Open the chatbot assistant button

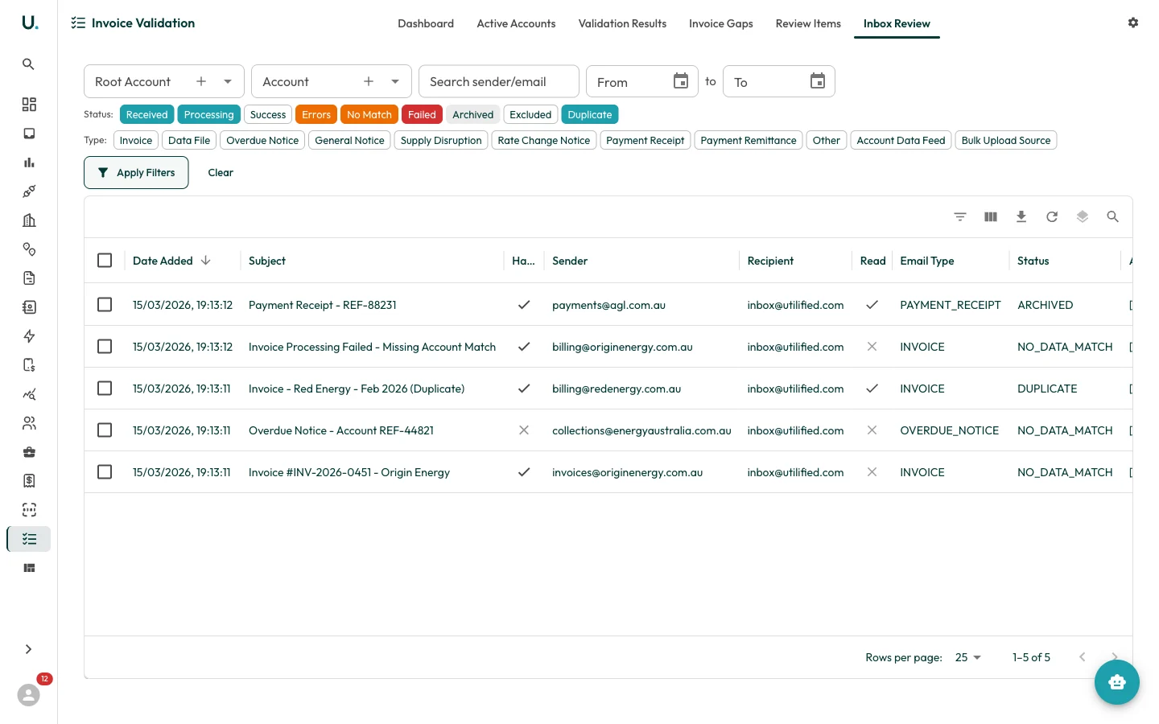[1117, 682]
